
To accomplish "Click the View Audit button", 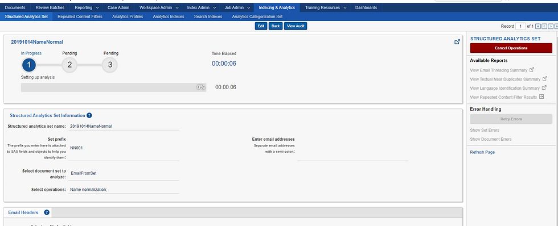I will coord(296,26).
